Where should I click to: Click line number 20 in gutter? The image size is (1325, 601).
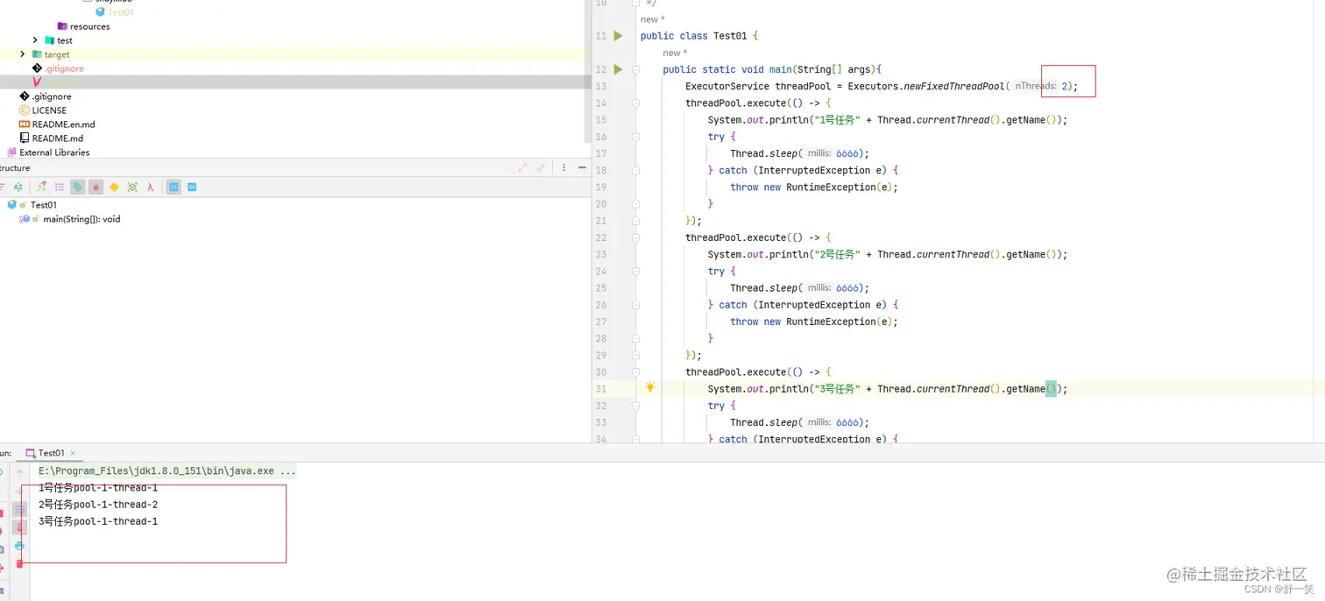[601, 204]
